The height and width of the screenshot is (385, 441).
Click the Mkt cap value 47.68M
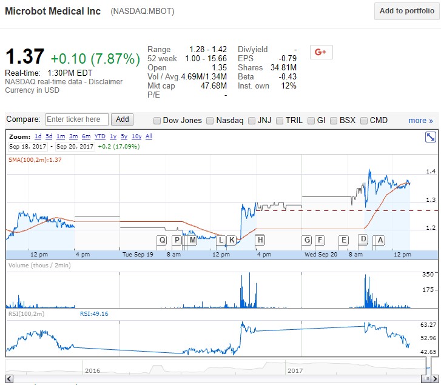(x=214, y=85)
